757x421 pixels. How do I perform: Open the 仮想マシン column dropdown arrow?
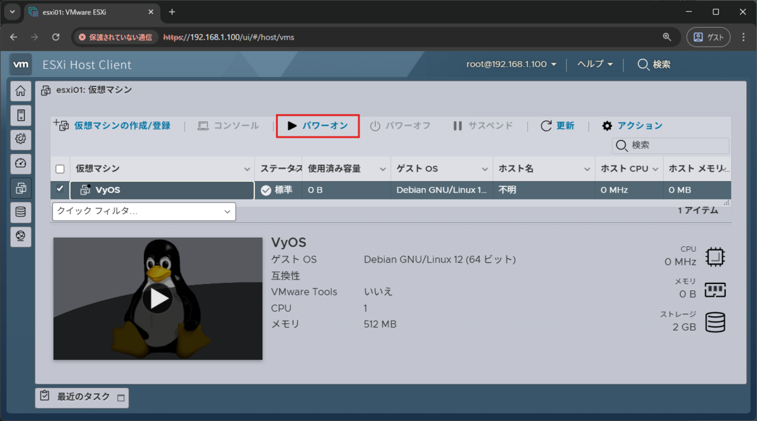247,169
